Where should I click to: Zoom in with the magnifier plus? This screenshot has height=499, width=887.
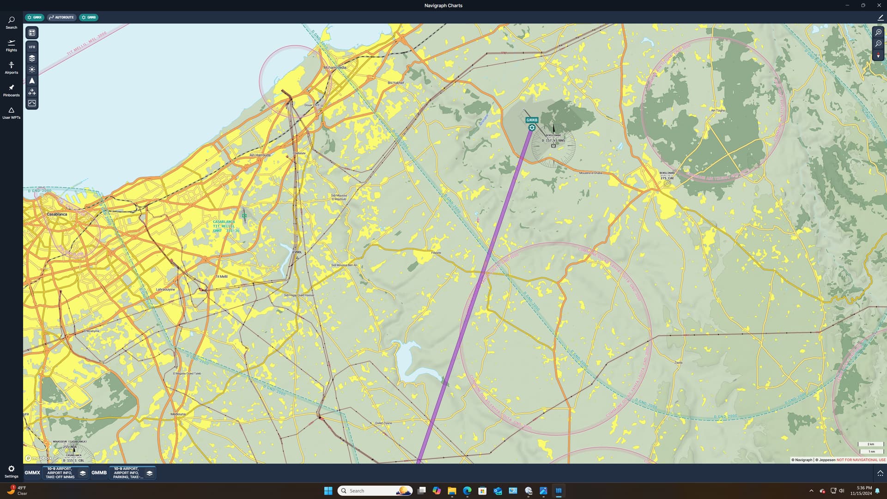[878, 32]
